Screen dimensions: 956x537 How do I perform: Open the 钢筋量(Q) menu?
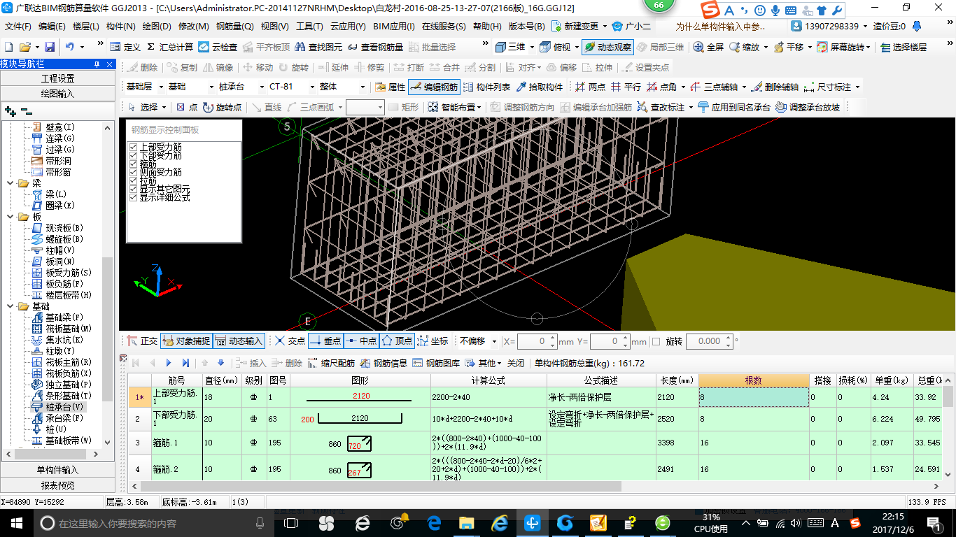click(x=234, y=27)
